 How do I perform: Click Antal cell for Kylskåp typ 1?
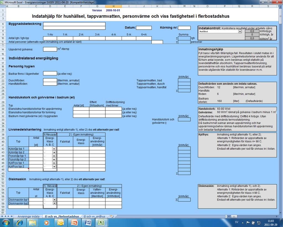click(x=36, y=149)
